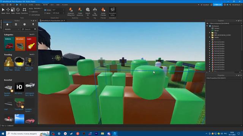Click the Windows taskbar search box
The image size is (243, 136).
(28, 133)
